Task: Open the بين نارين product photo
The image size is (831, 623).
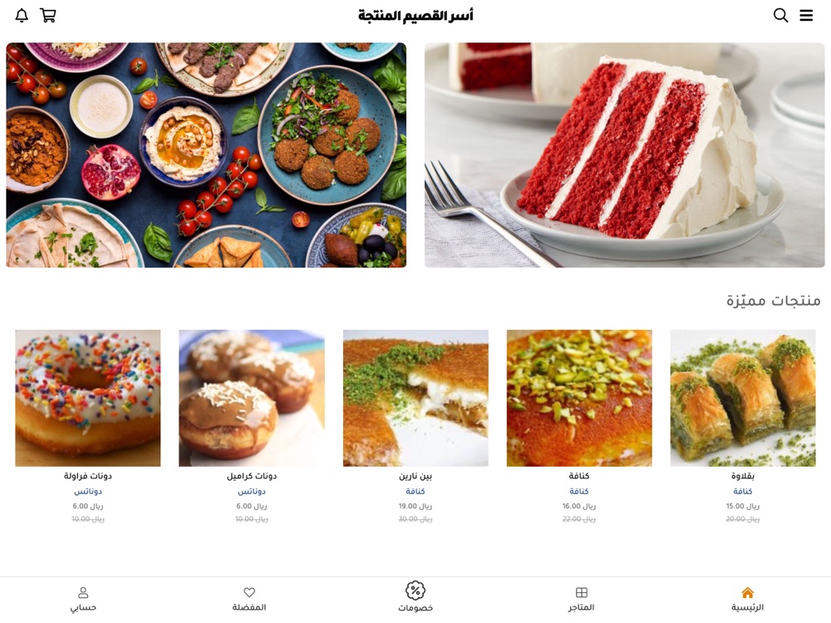Action: (x=415, y=398)
